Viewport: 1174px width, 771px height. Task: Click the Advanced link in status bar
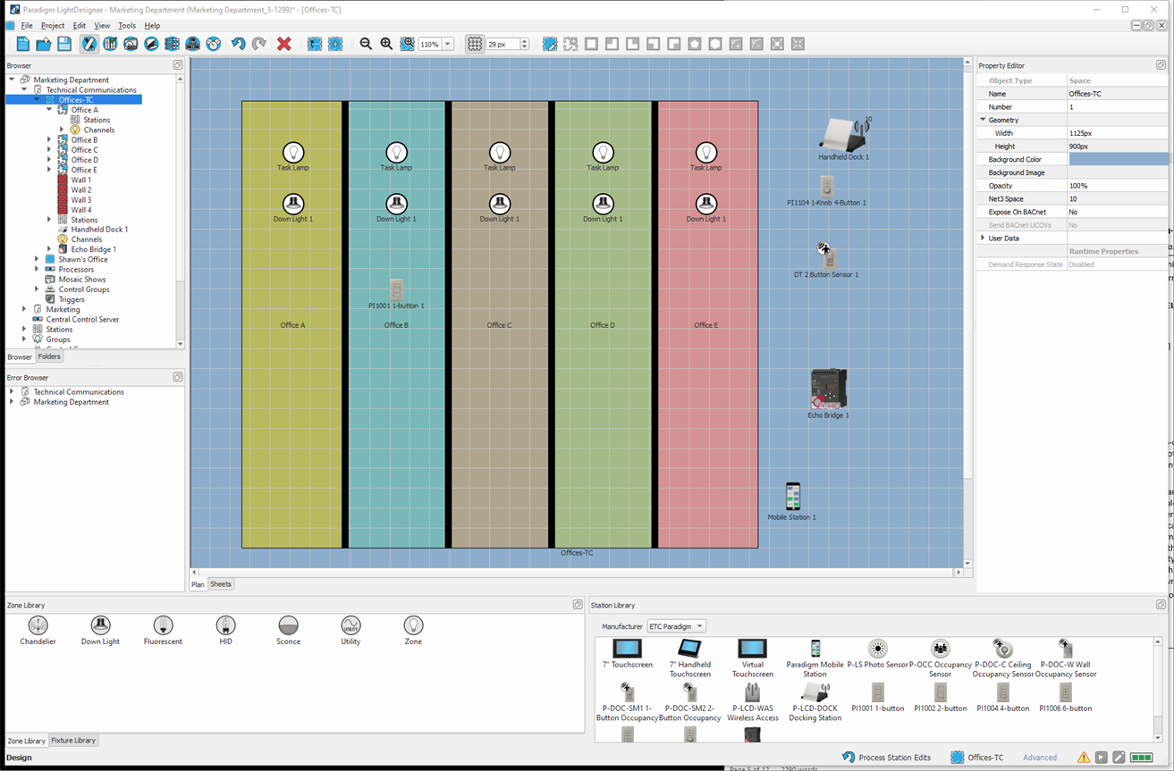point(1039,758)
